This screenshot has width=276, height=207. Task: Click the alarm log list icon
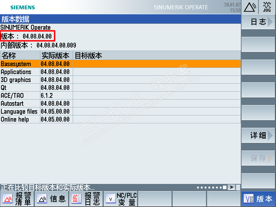76,199
